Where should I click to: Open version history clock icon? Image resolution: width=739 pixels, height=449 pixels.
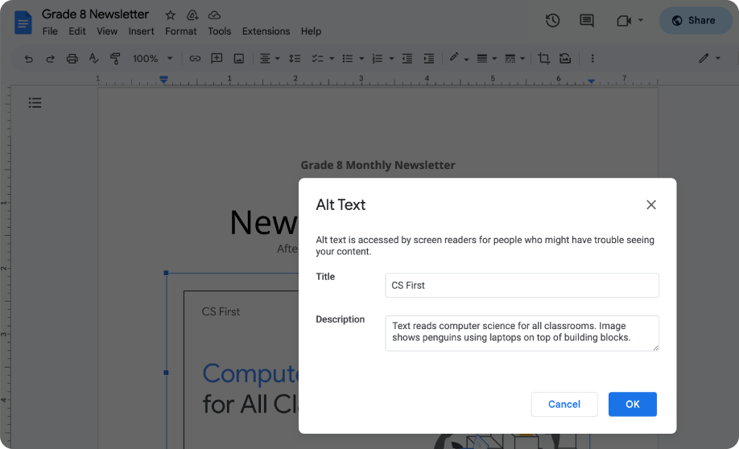tap(552, 20)
